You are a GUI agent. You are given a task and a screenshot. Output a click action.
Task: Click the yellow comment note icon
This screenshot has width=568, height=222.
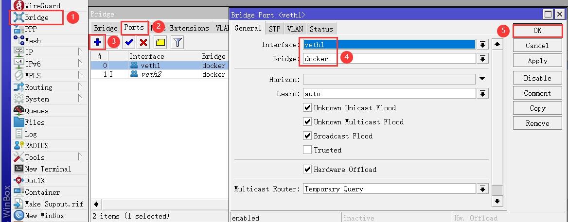[160, 42]
